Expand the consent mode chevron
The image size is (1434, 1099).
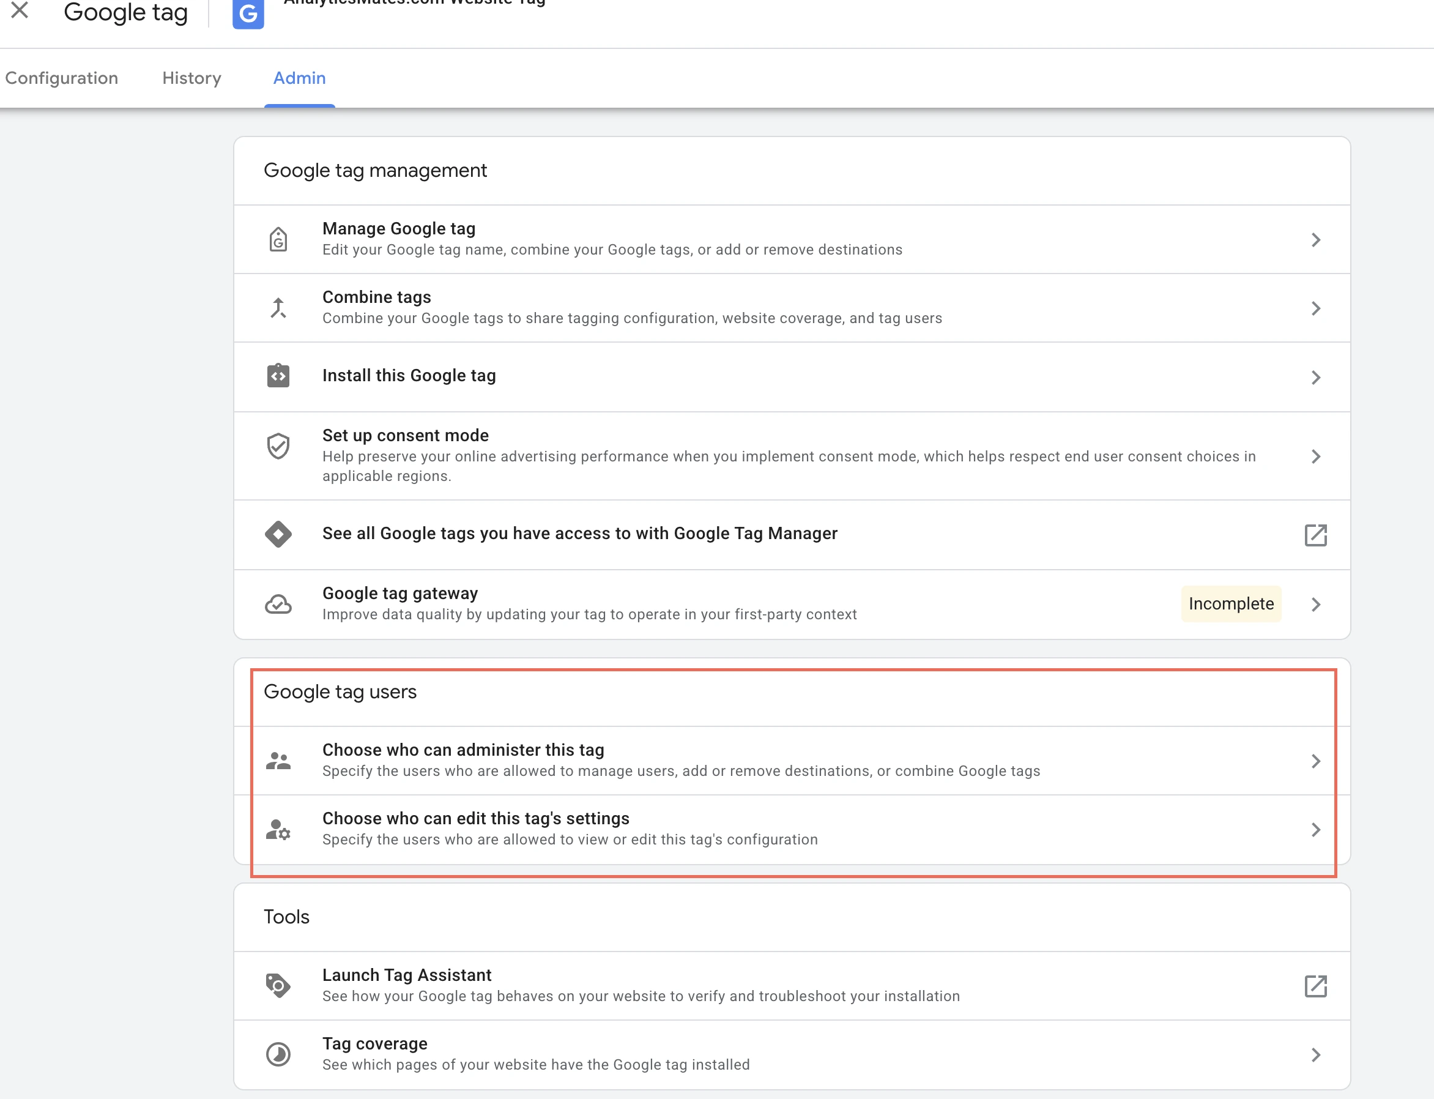(1317, 456)
